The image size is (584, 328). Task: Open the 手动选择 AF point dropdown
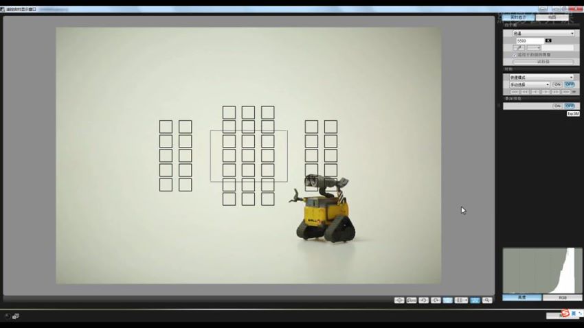click(529, 84)
